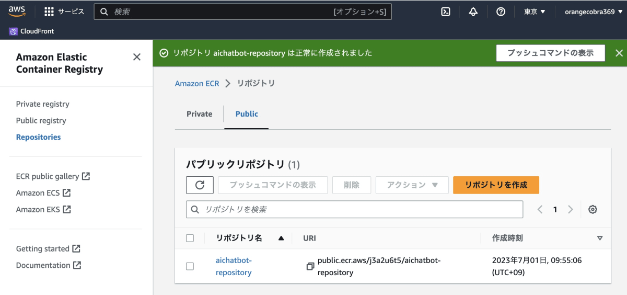
Task: Open the notifications bell
Action: [x=473, y=12]
